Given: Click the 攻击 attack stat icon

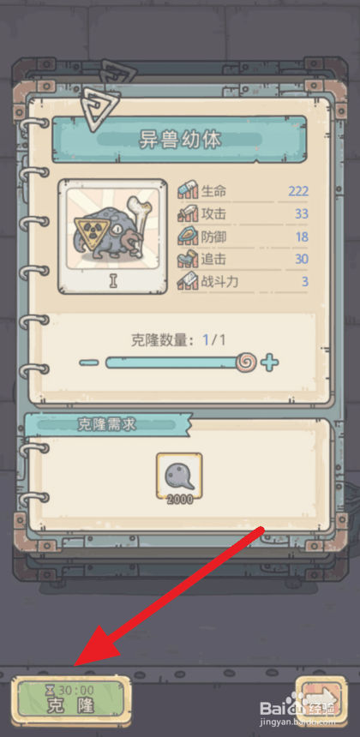Looking at the screenshot, I should tap(188, 213).
